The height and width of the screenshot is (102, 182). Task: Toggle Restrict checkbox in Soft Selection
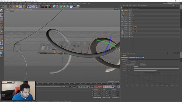[144, 63]
